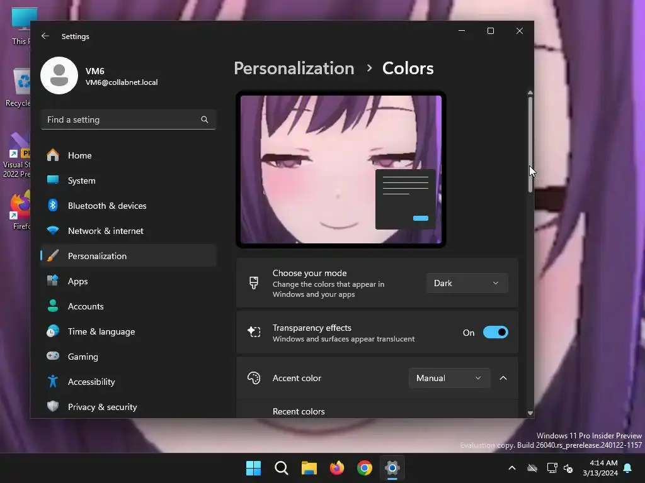The width and height of the screenshot is (645, 483).
Task: Click the scrollbar down arrow
Action: (x=530, y=413)
